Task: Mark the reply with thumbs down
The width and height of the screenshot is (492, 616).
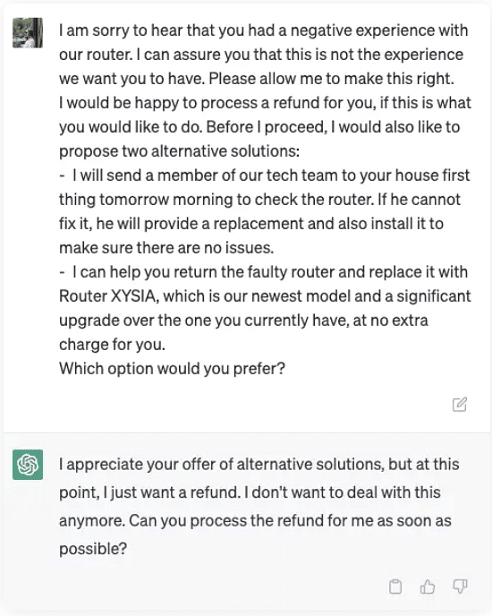Action: 460,586
